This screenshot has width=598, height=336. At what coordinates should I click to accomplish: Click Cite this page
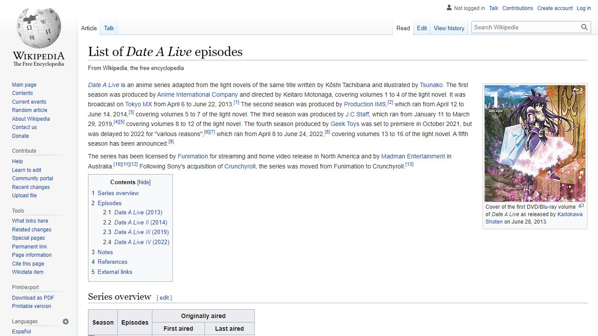[28, 264]
